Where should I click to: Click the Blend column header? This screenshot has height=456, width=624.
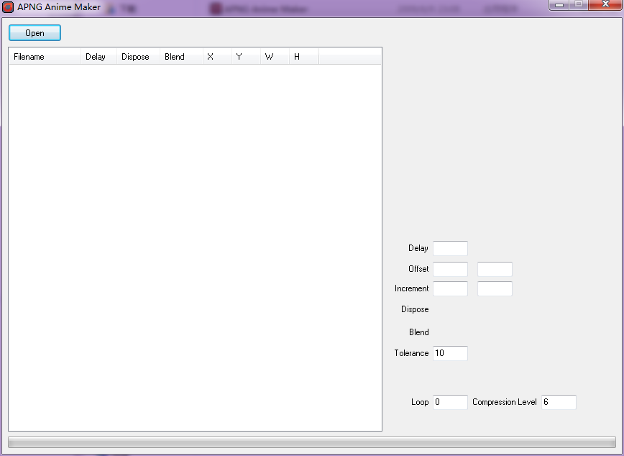181,57
